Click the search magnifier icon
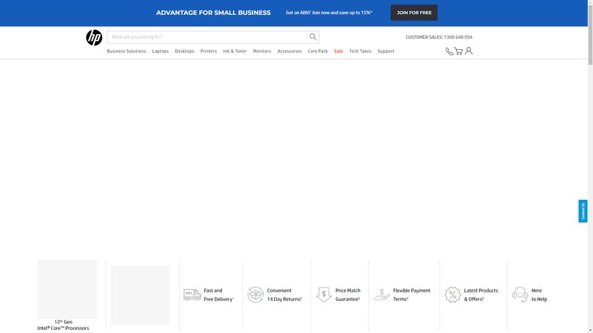 point(313,36)
